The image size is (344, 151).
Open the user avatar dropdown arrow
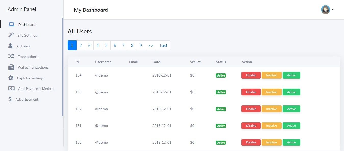333,10
